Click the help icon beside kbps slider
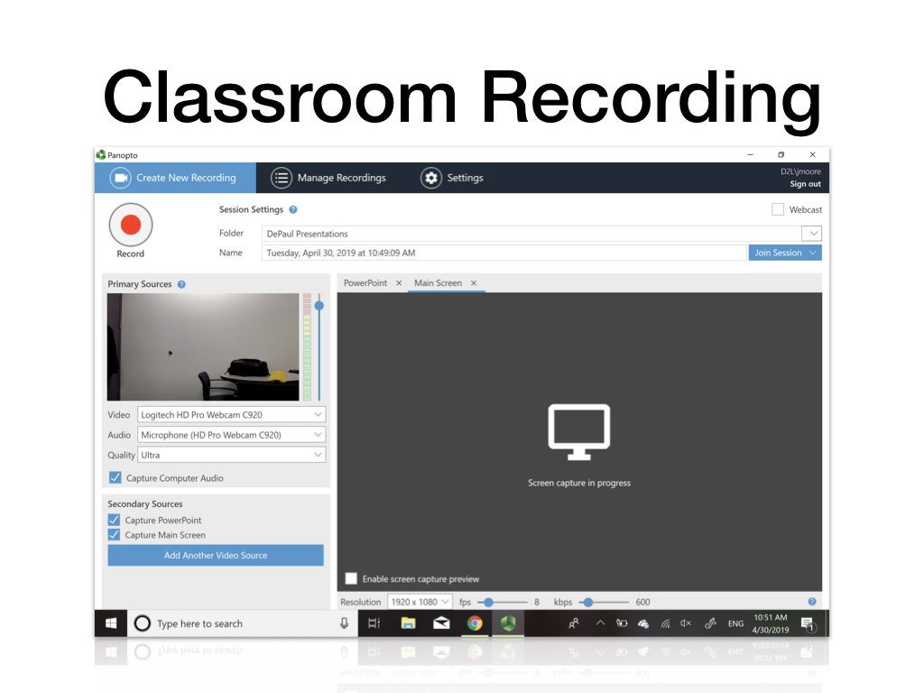The width and height of the screenshot is (924, 693). click(x=812, y=602)
